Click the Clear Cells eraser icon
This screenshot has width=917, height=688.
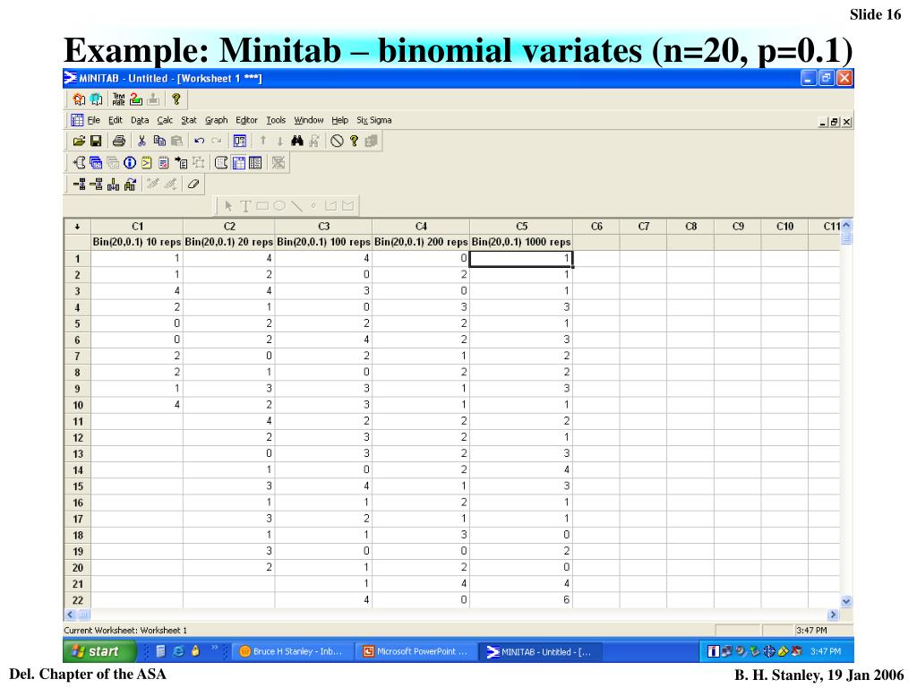click(193, 185)
